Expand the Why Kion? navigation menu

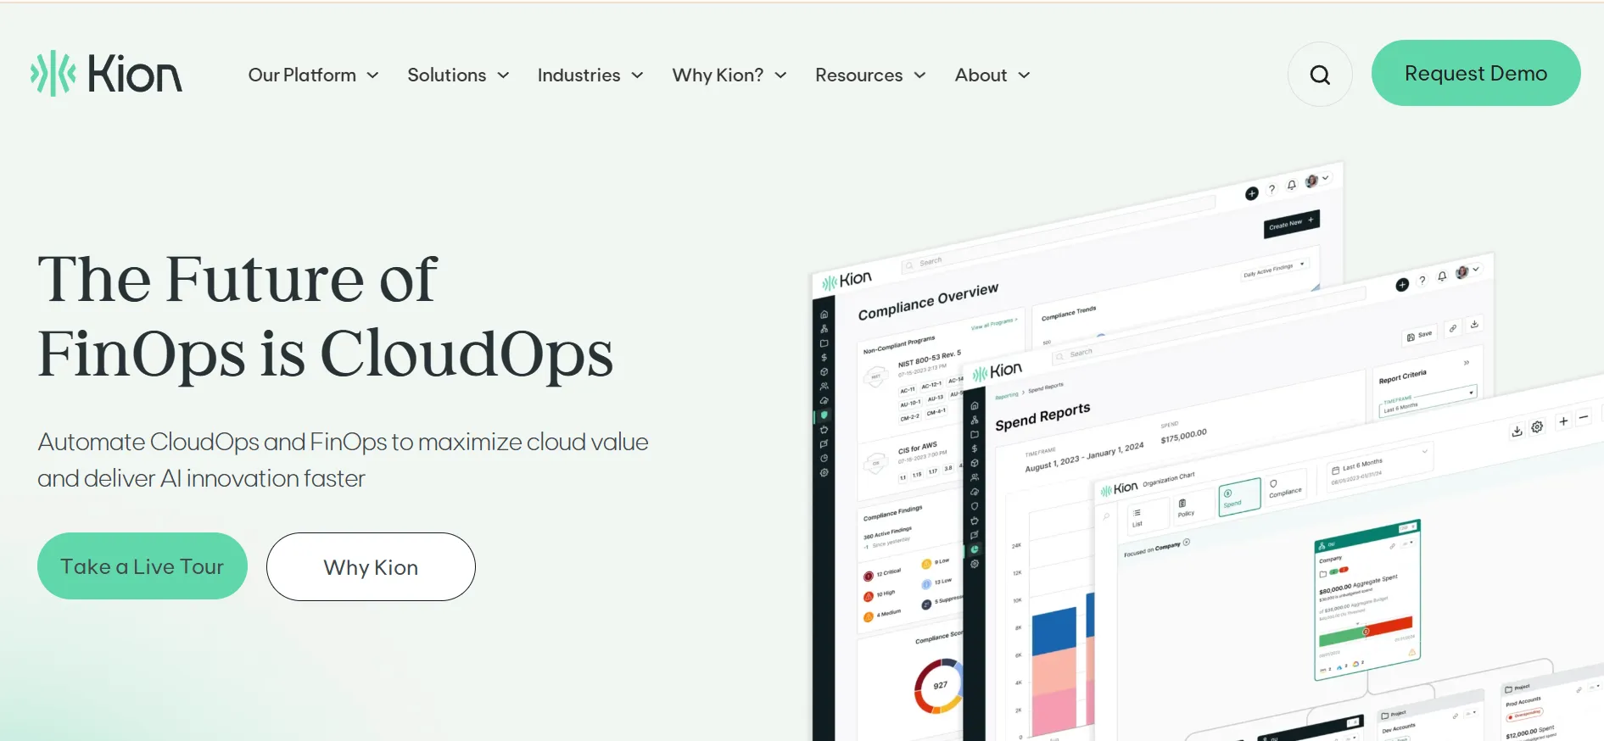pyautogui.click(x=729, y=75)
